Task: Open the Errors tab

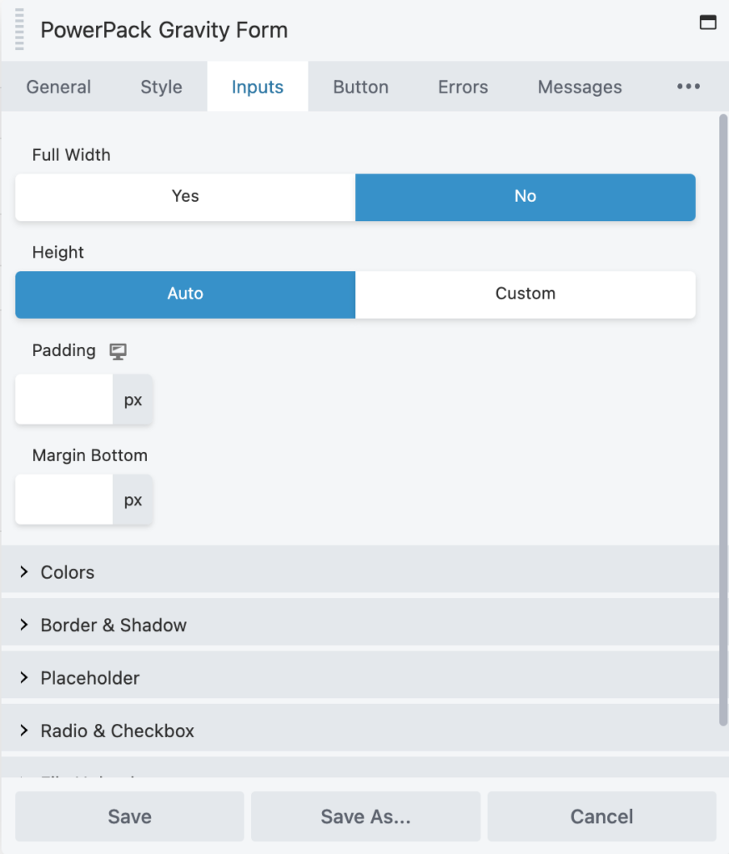Action: (x=463, y=87)
